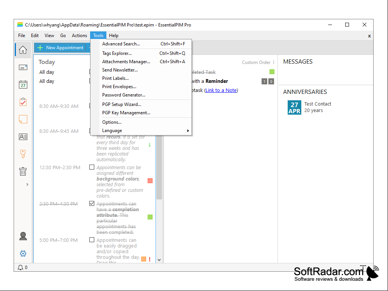Choose Print Labels from Tools menu
The image size is (388, 291).
tap(141, 78)
